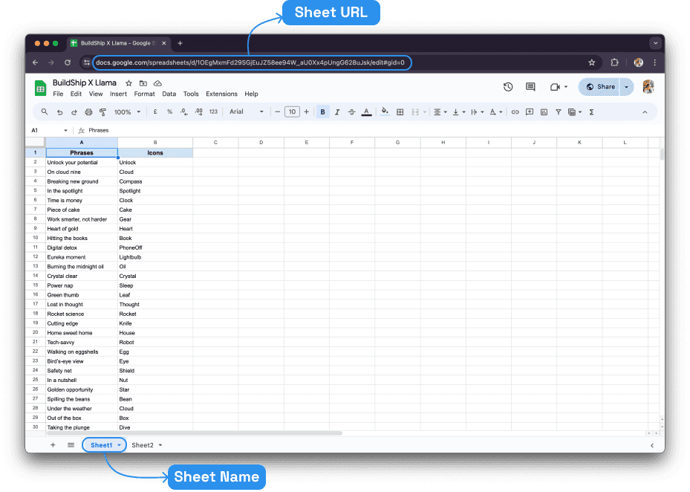Screen dimensions: 690x492
Task: Click the Borders icon
Action: [400, 111]
